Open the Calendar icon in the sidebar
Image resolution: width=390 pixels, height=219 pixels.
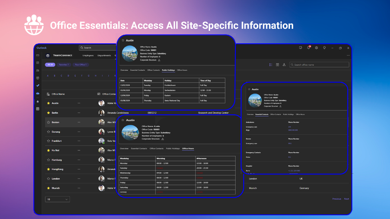[x=37, y=63]
